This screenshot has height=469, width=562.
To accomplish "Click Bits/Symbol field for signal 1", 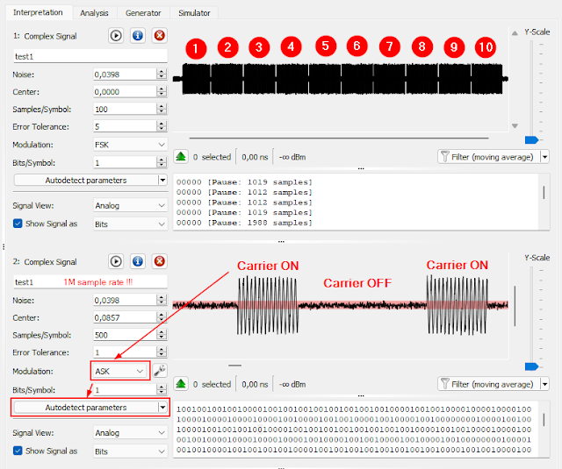I will click(125, 163).
